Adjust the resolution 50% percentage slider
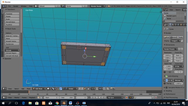This screenshot has width=188, height=106. pos(168,61)
